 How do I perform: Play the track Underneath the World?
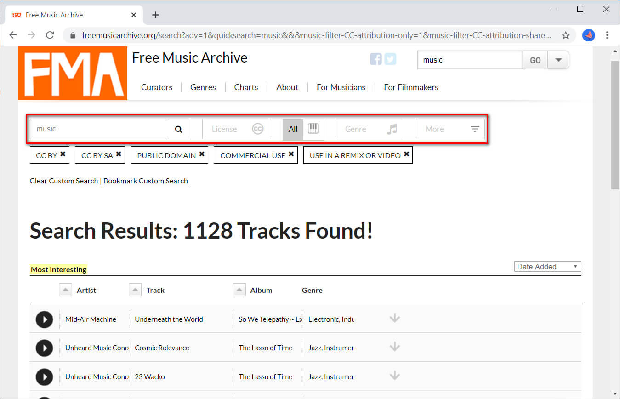point(44,319)
